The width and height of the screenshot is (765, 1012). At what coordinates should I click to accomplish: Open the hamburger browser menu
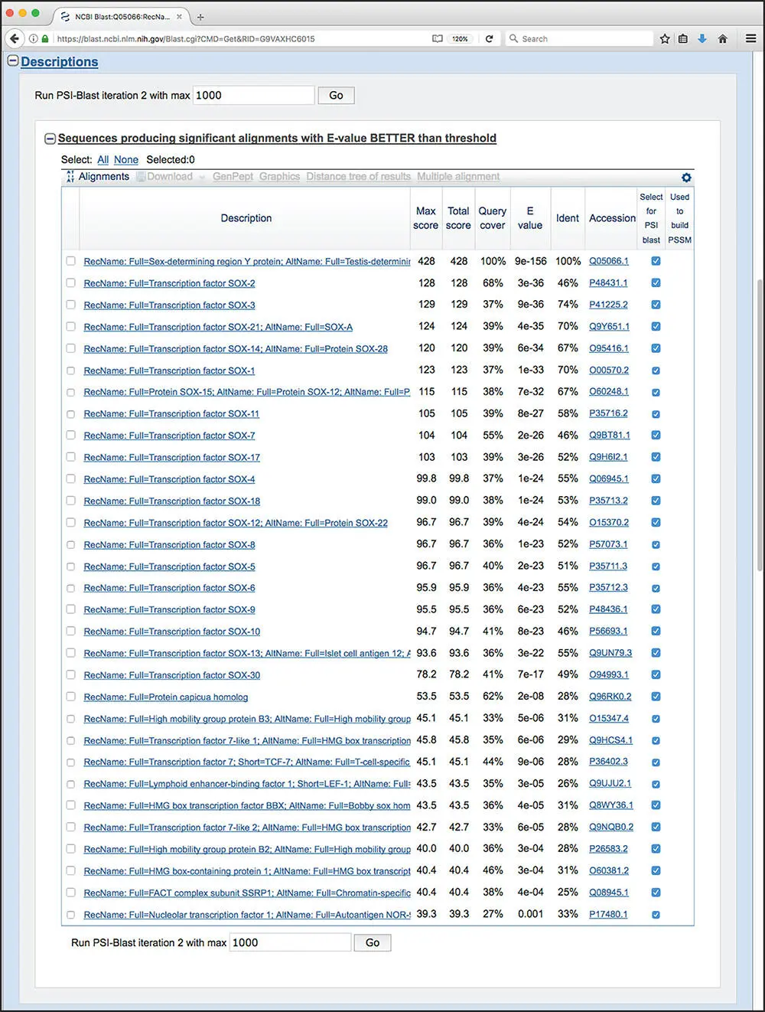pyautogui.click(x=750, y=38)
